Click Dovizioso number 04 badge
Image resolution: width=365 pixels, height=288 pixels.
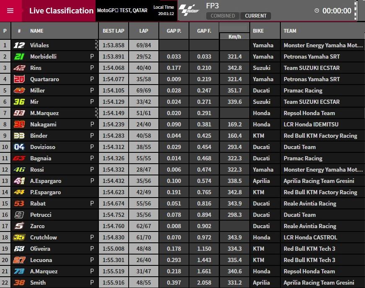point(19,147)
